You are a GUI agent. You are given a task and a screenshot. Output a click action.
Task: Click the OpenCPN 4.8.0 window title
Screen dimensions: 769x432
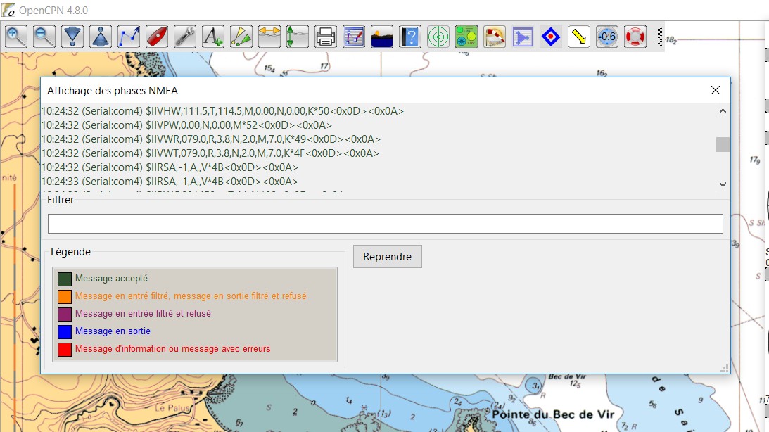tap(53, 11)
